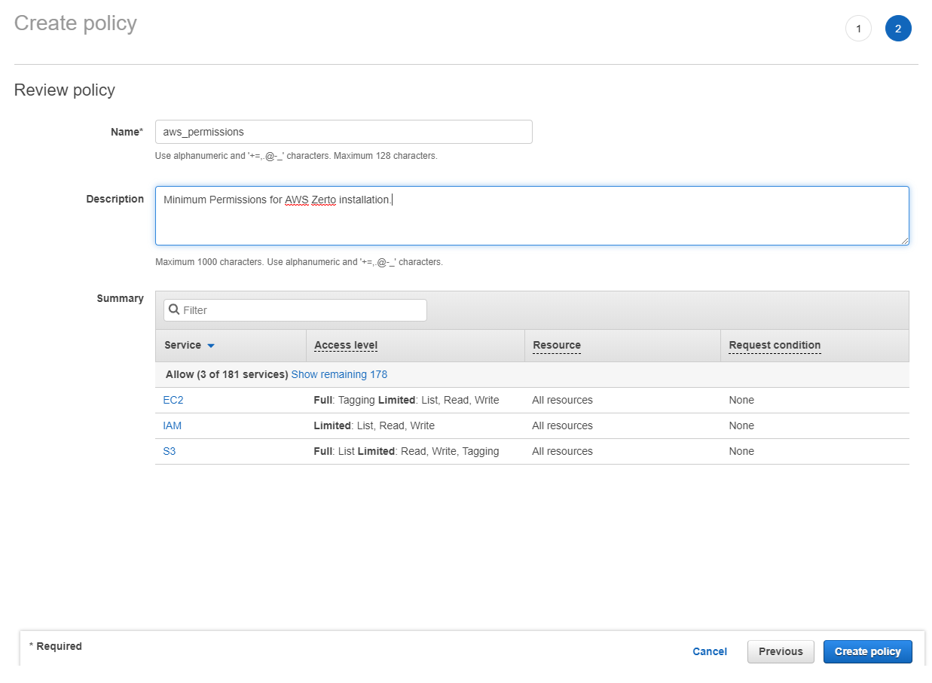This screenshot has height=683, width=932.
Task: Click the Description text area
Action: click(532, 215)
